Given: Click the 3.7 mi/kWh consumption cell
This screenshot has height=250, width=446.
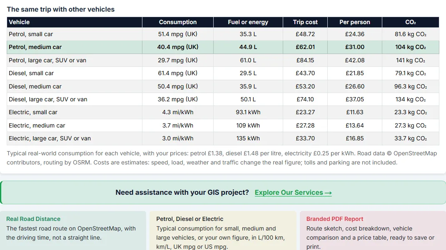Looking at the screenshot, I should pos(178,125).
